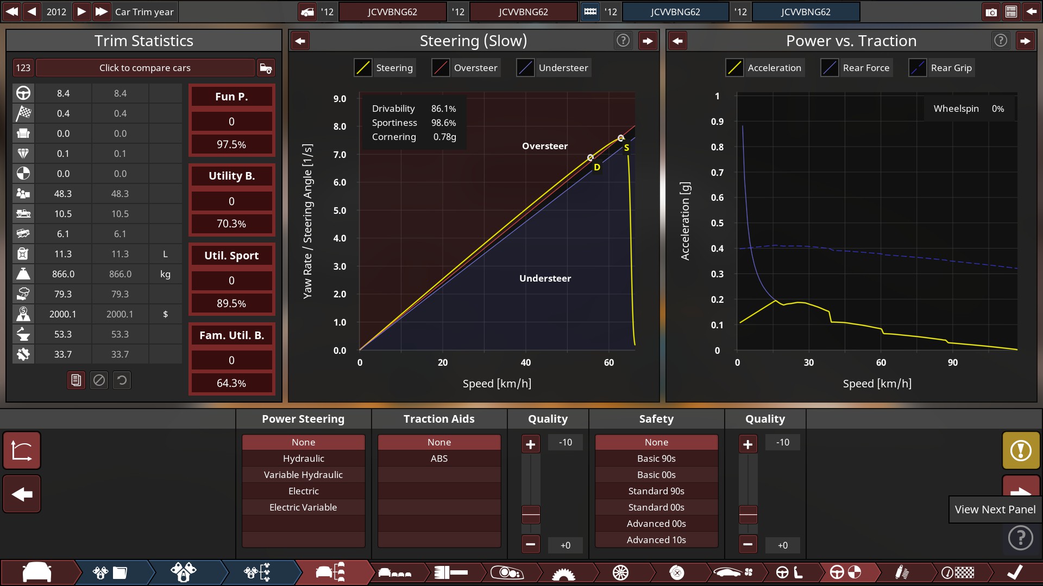Screen dimensions: 1043x586
Task: Click the yellow warning exclamation button
Action: point(1021,450)
